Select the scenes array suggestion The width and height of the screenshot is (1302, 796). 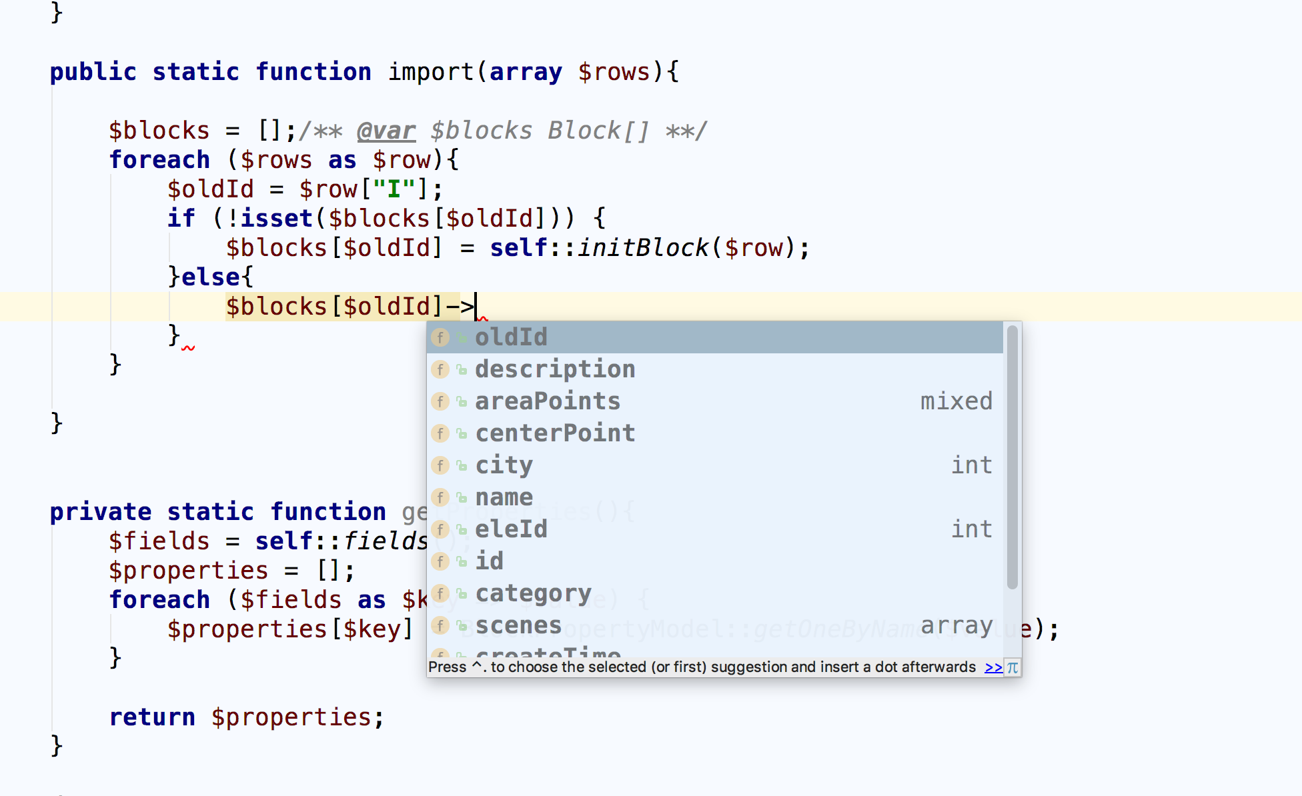(714, 625)
